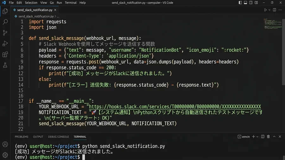Open the Selection menu
The height and width of the screenshot is (160, 285).
pyautogui.click(x=31, y=3)
